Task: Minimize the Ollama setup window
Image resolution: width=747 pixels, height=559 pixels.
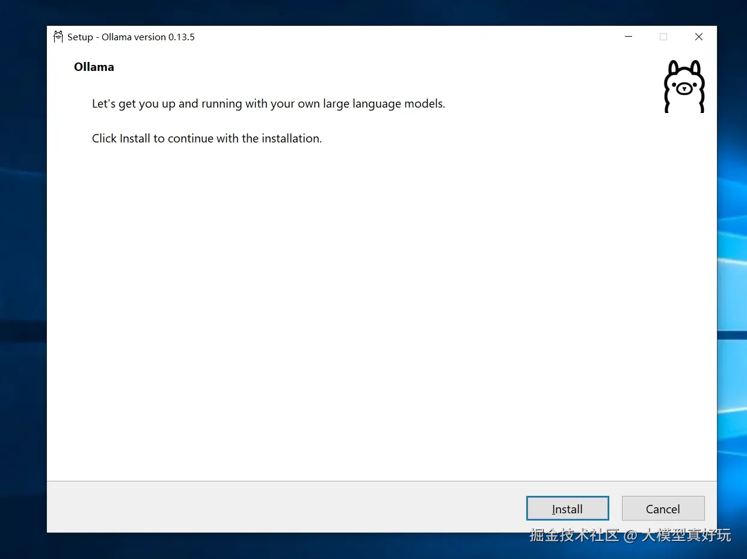Action: point(629,37)
